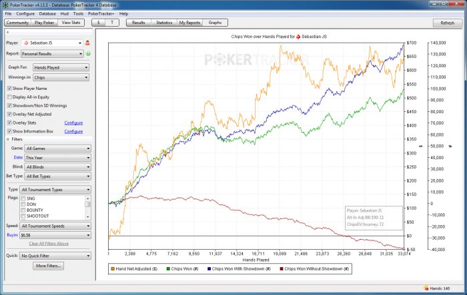The image size is (467, 295).
Task: Switch to the View Stats tab
Action: (71, 23)
